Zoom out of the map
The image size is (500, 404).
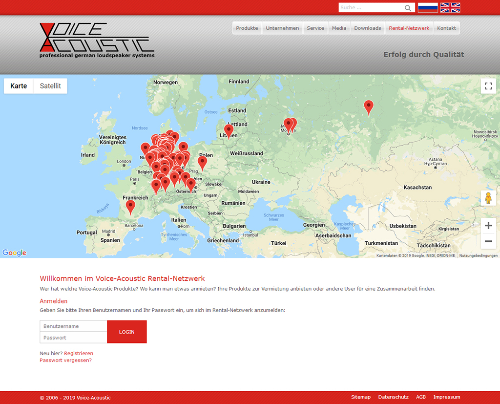tap(488, 241)
